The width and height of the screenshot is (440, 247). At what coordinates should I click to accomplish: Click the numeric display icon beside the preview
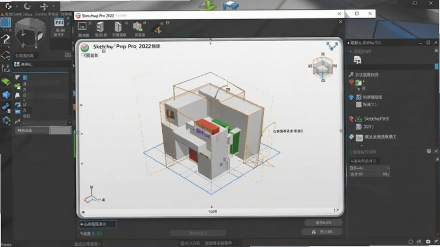click(x=59, y=23)
